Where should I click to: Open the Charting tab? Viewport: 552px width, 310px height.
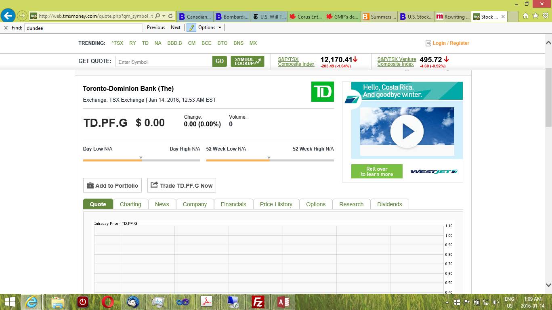click(130, 204)
